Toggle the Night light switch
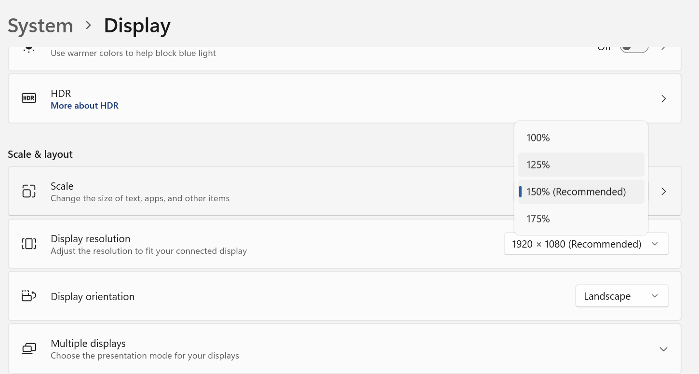This screenshot has width=699, height=374. 634,49
